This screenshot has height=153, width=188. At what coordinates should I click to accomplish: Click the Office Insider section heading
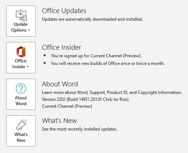[x=61, y=47]
